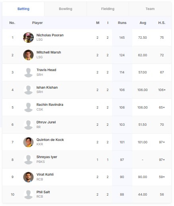
Task: Open the Team tab
Action: tap(150, 9)
